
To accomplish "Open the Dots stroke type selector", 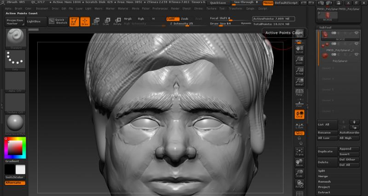I will (15, 60).
